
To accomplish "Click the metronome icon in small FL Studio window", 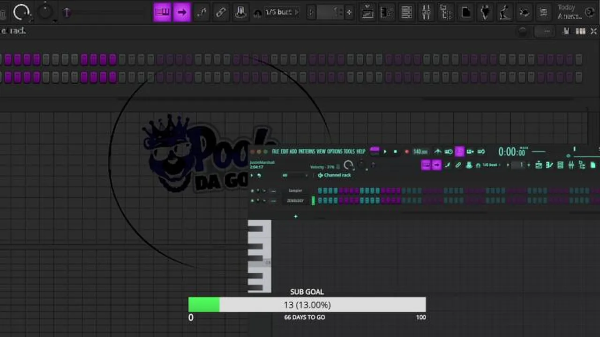I will coord(437,151).
